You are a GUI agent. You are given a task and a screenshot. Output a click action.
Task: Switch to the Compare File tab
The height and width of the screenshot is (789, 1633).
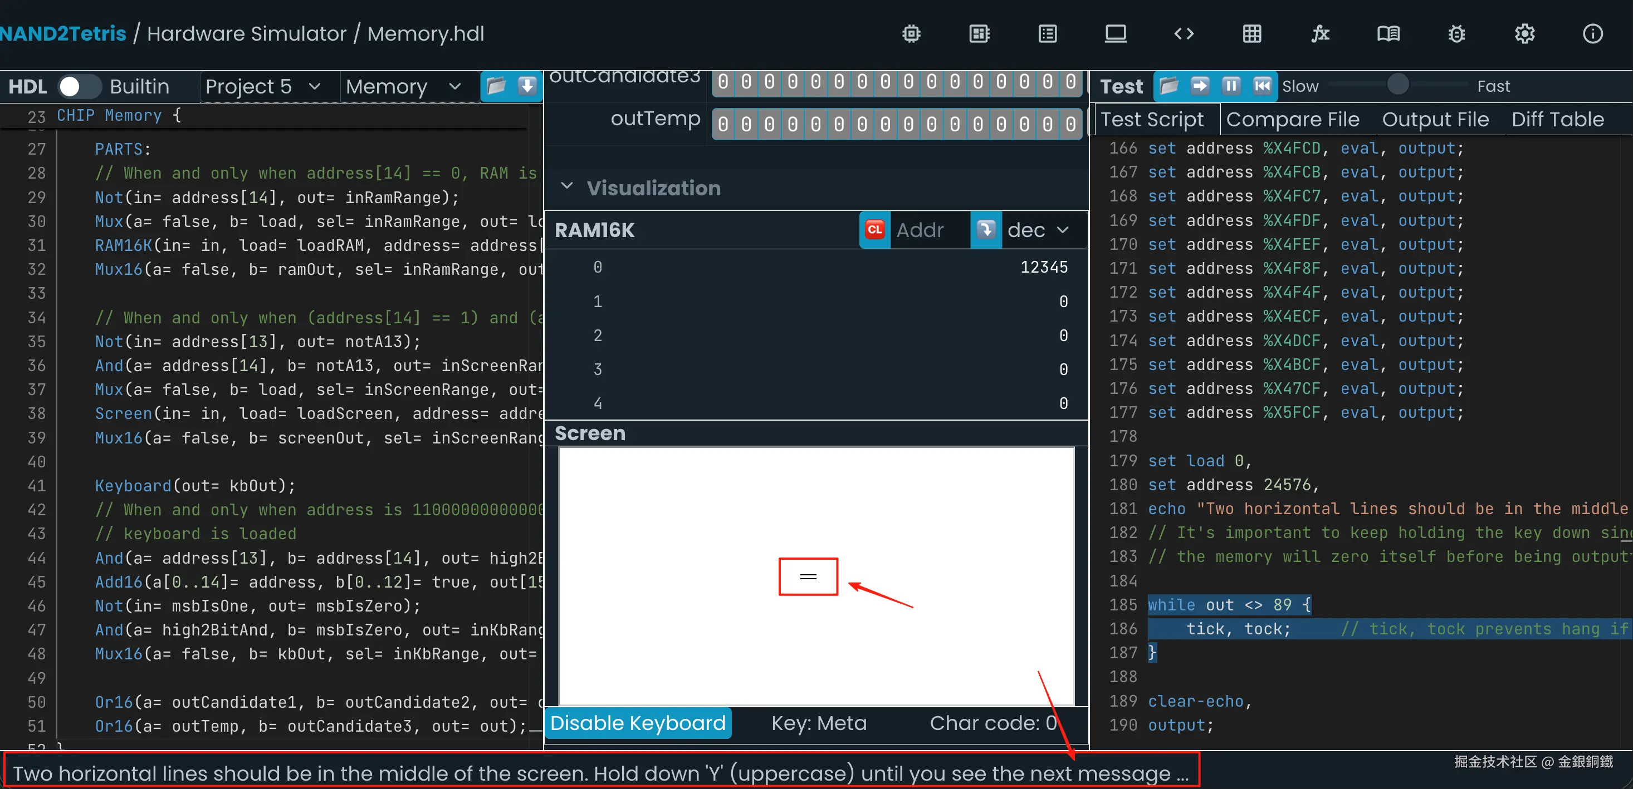tap(1292, 120)
